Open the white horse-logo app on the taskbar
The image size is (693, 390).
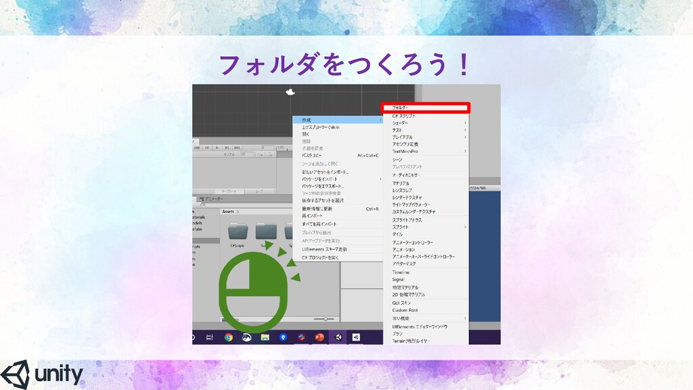(246, 337)
